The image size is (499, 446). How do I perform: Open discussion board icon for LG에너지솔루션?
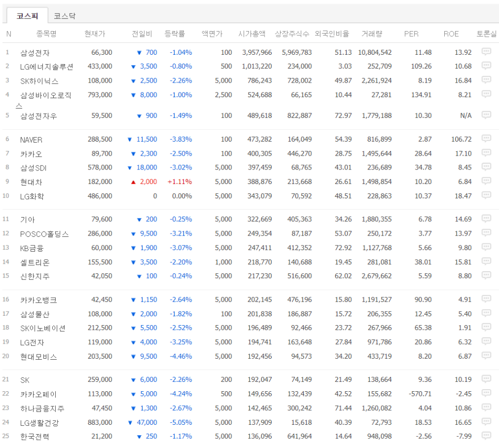486,66
